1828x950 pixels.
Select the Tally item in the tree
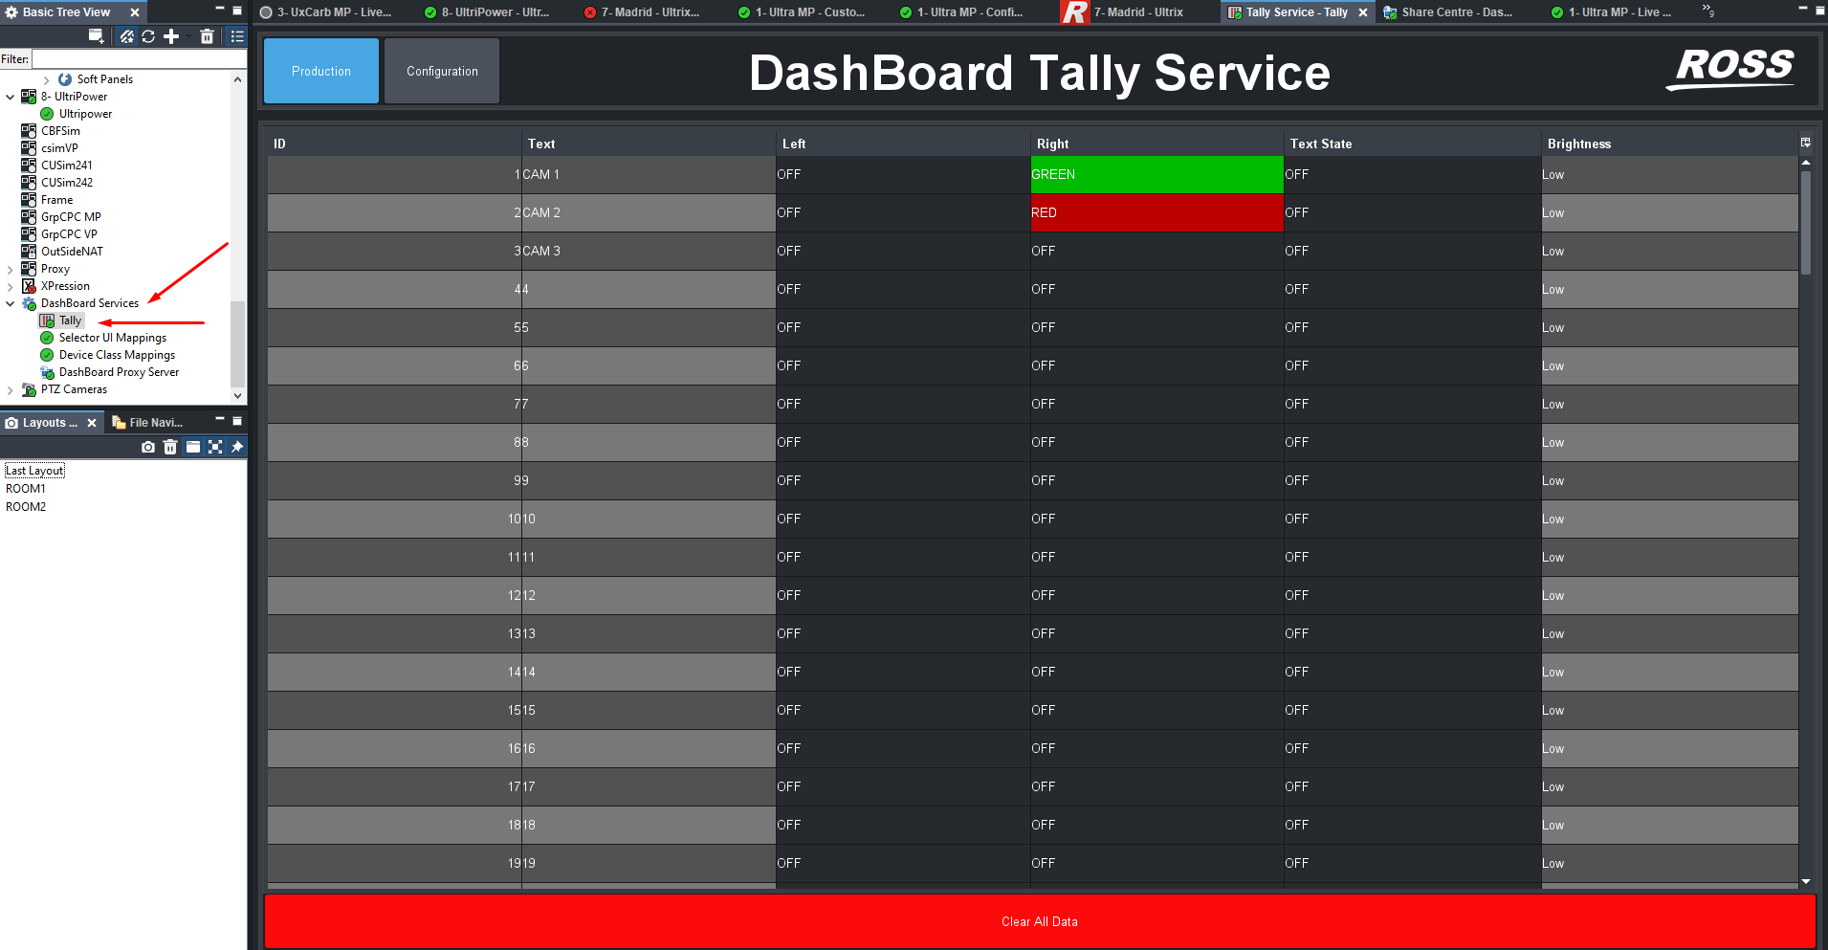pyautogui.click(x=61, y=320)
